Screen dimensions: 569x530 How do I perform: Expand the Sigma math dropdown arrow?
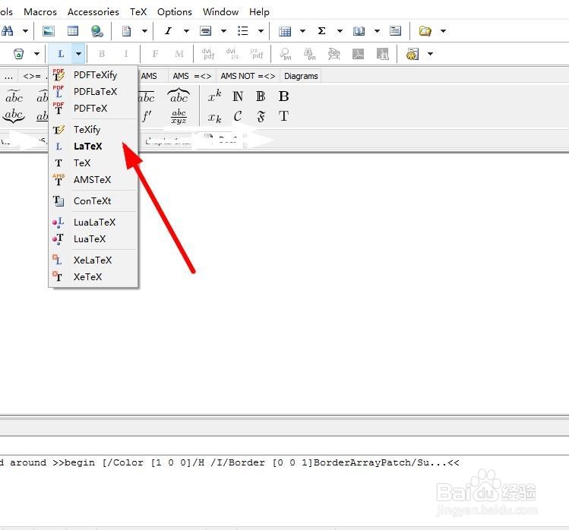click(x=340, y=31)
